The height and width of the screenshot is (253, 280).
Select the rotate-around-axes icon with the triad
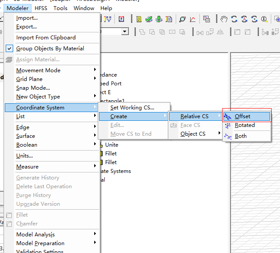(x=244, y=19)
